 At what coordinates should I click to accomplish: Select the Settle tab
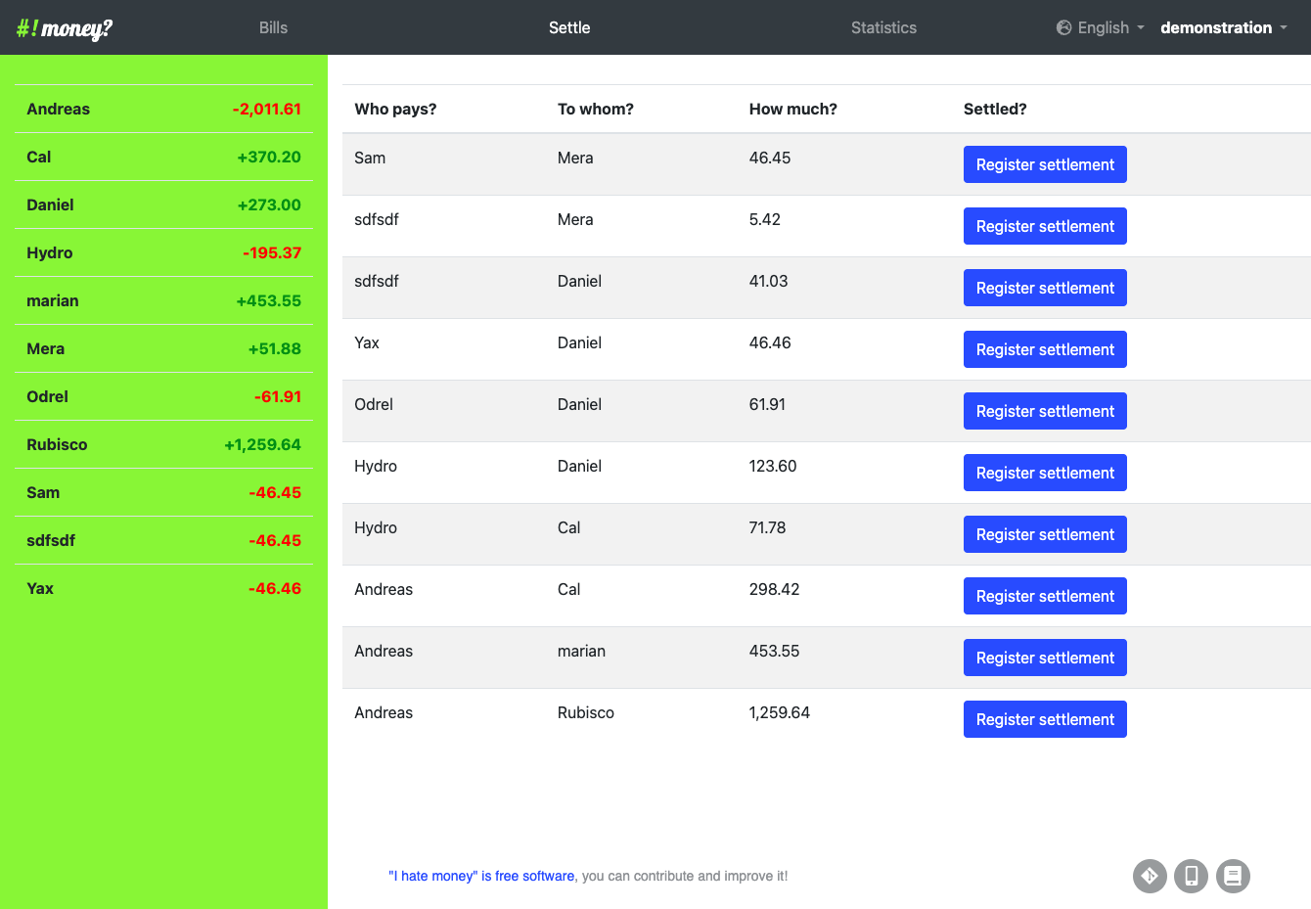click(x=569, y=27)
